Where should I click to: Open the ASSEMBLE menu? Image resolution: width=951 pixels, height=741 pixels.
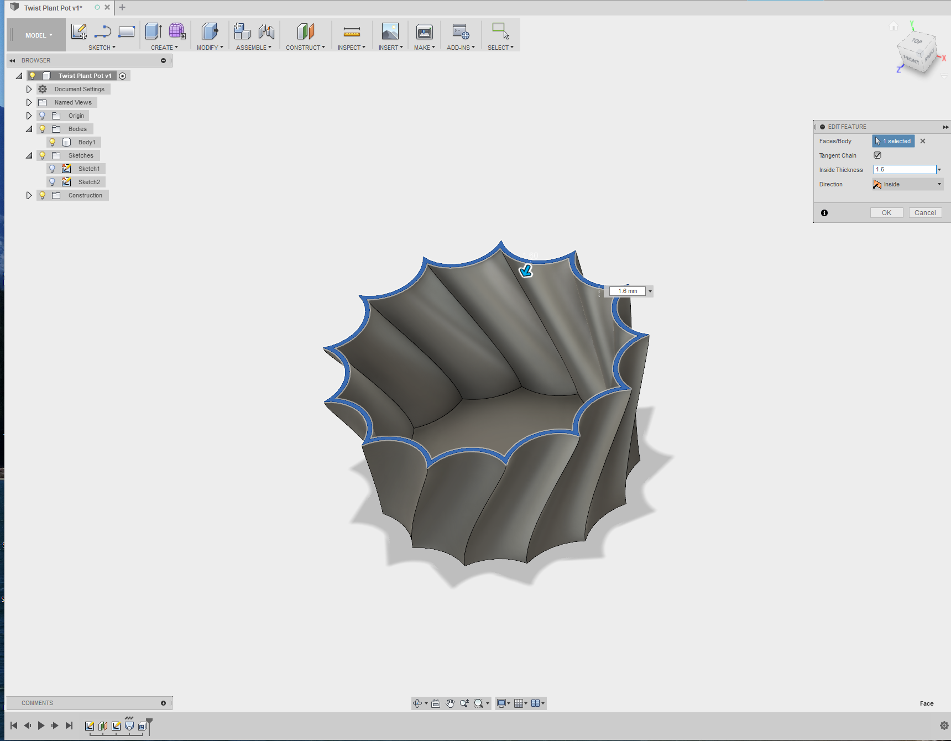coord(254,48)
